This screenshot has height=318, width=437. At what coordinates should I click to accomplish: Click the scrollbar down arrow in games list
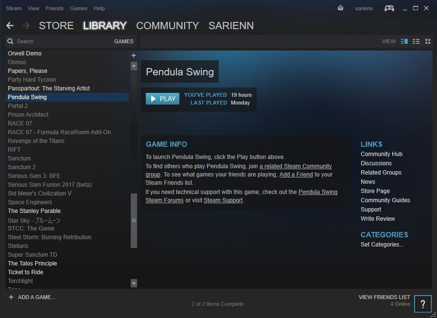pos(134,283)
